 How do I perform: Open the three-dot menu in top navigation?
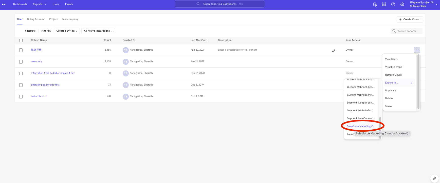[4, 4]
